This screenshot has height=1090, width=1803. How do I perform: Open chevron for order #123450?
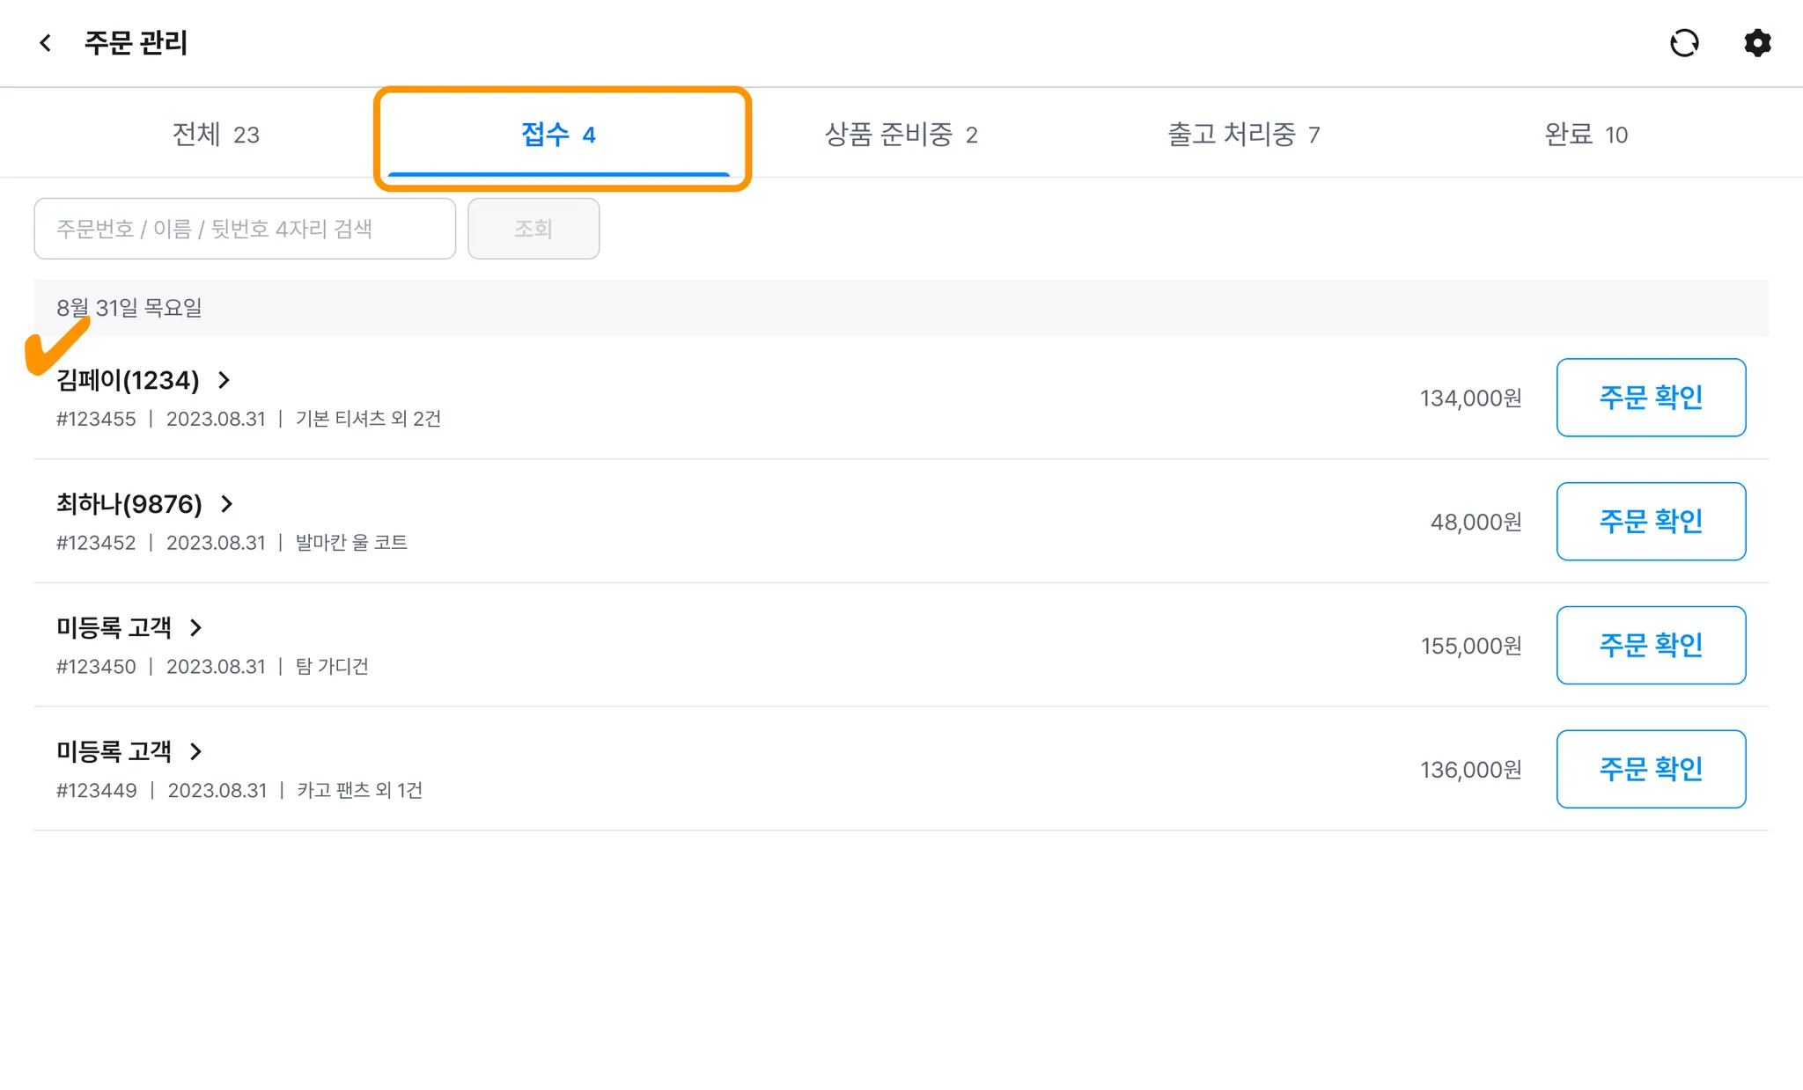196,628
